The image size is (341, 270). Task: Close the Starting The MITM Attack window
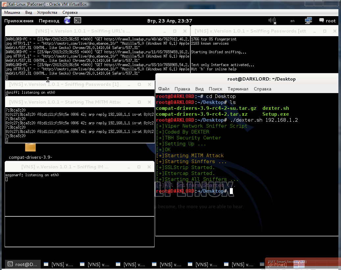pyautogui.click(x=149, y=102)
